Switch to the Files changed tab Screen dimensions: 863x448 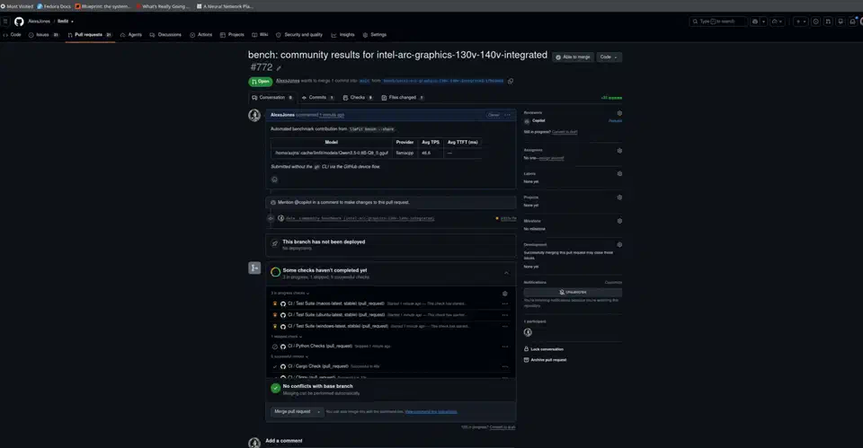coord(403,97)
